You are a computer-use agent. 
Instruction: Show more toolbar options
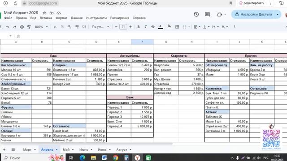pyautogui.click(x=234, y=27)
